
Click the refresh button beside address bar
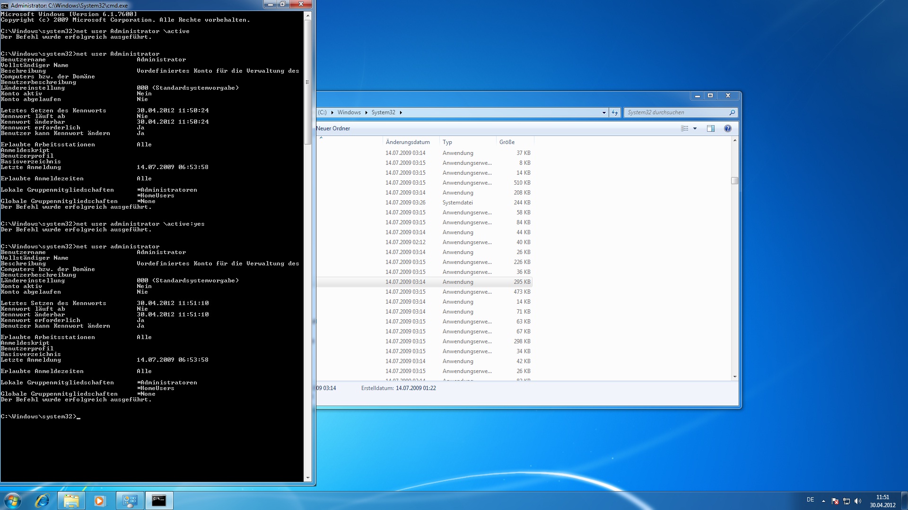point(615,112)
